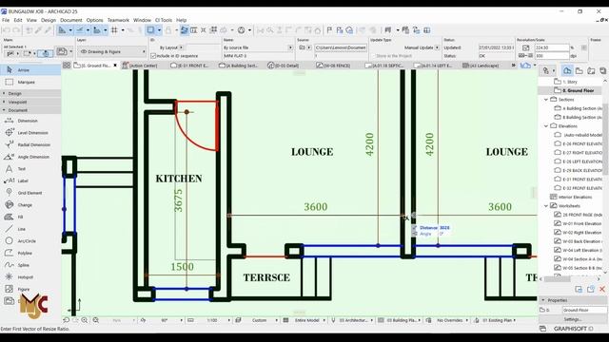Open the Teamwork menu
The image size is (609, 342).
(x=118, y=20)
